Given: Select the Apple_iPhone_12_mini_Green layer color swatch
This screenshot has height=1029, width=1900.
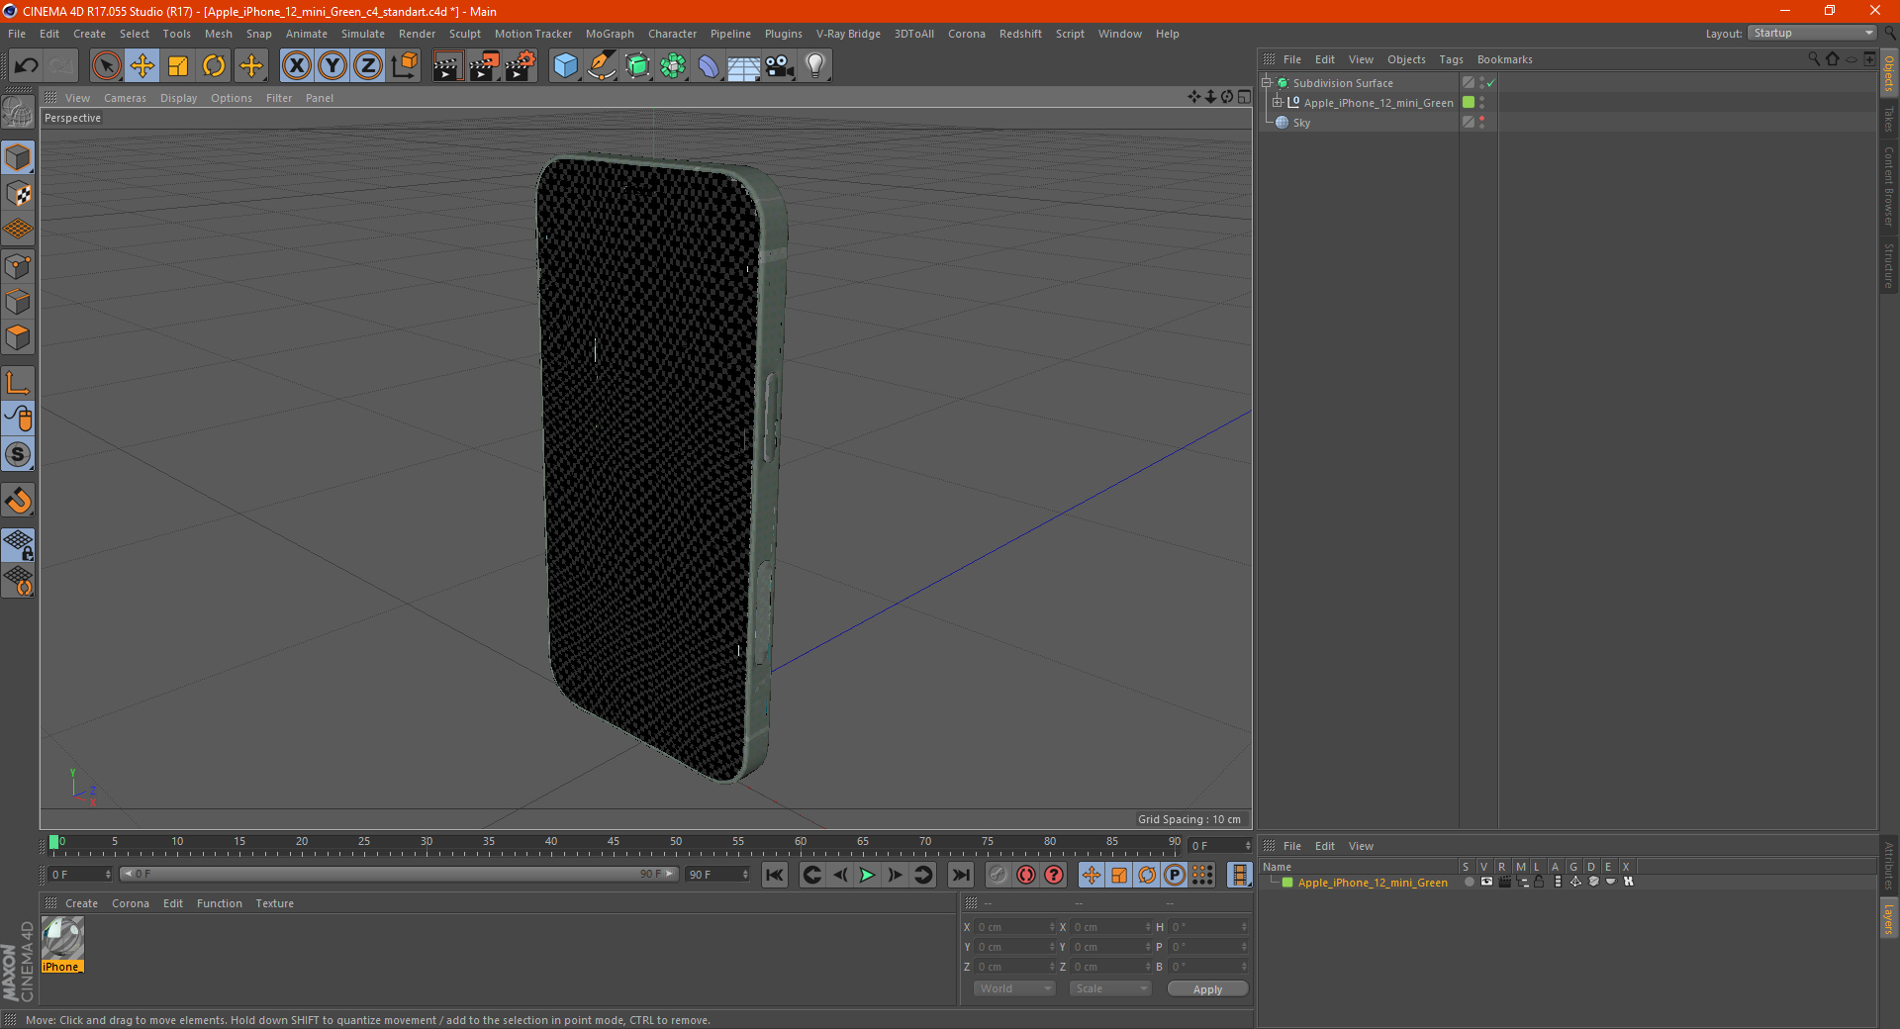Looking at the screenshot, I should [1287, 883].
